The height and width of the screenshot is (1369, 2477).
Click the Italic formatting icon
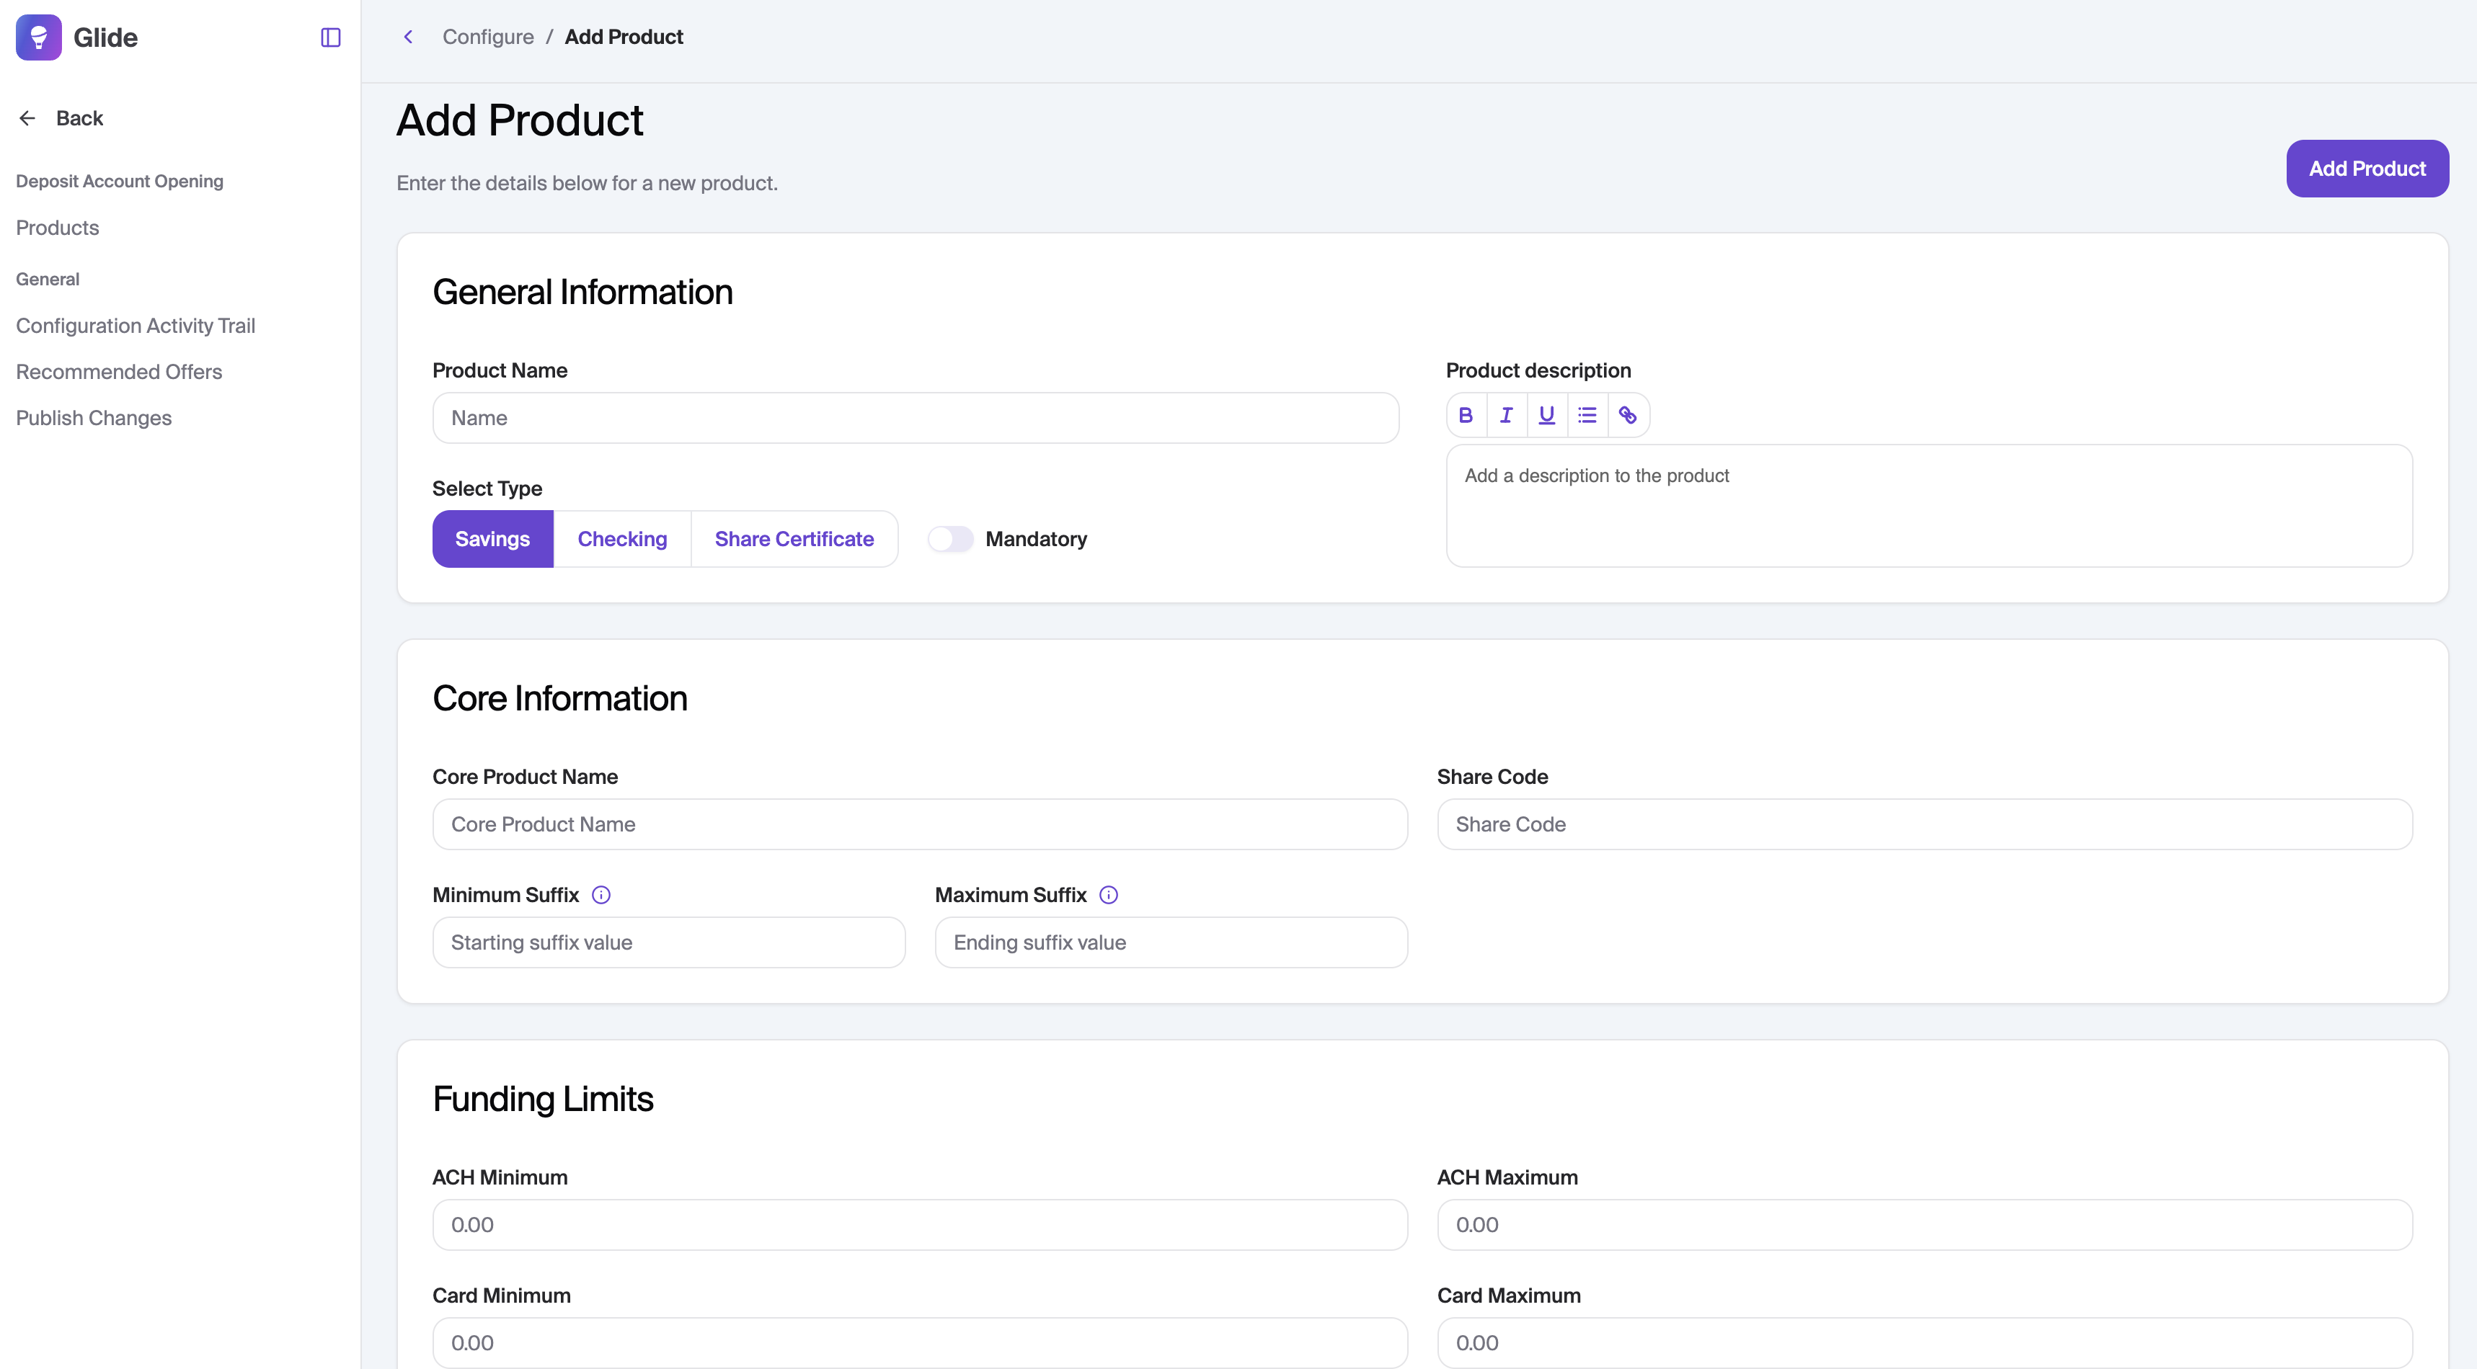pos(1506,415)
